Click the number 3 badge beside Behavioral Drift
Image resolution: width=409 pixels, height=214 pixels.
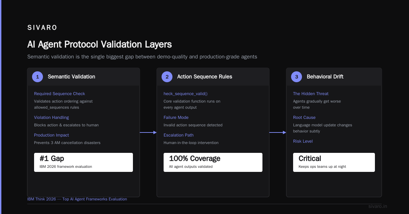coord(297,77)
